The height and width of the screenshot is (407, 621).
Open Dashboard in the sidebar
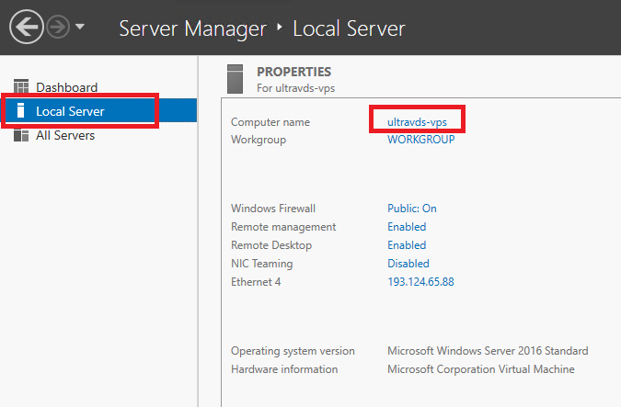tap(67, 87)
